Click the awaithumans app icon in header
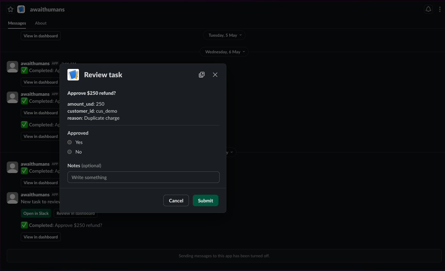The height and width of the screenshot is (271, 445). pyautogui.click(x=21, y=9)
